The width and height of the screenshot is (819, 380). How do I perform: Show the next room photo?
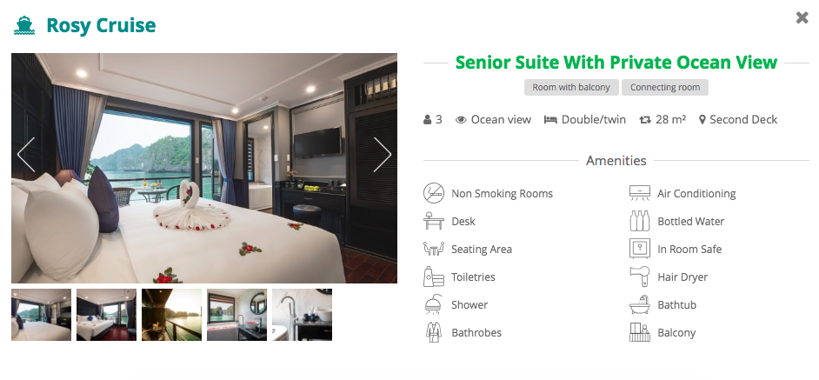382,155
